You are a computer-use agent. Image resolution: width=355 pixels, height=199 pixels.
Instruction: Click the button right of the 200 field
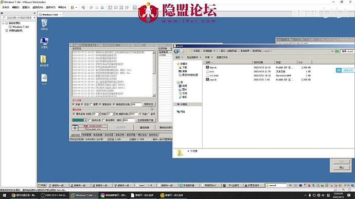(x=149, y=104)
